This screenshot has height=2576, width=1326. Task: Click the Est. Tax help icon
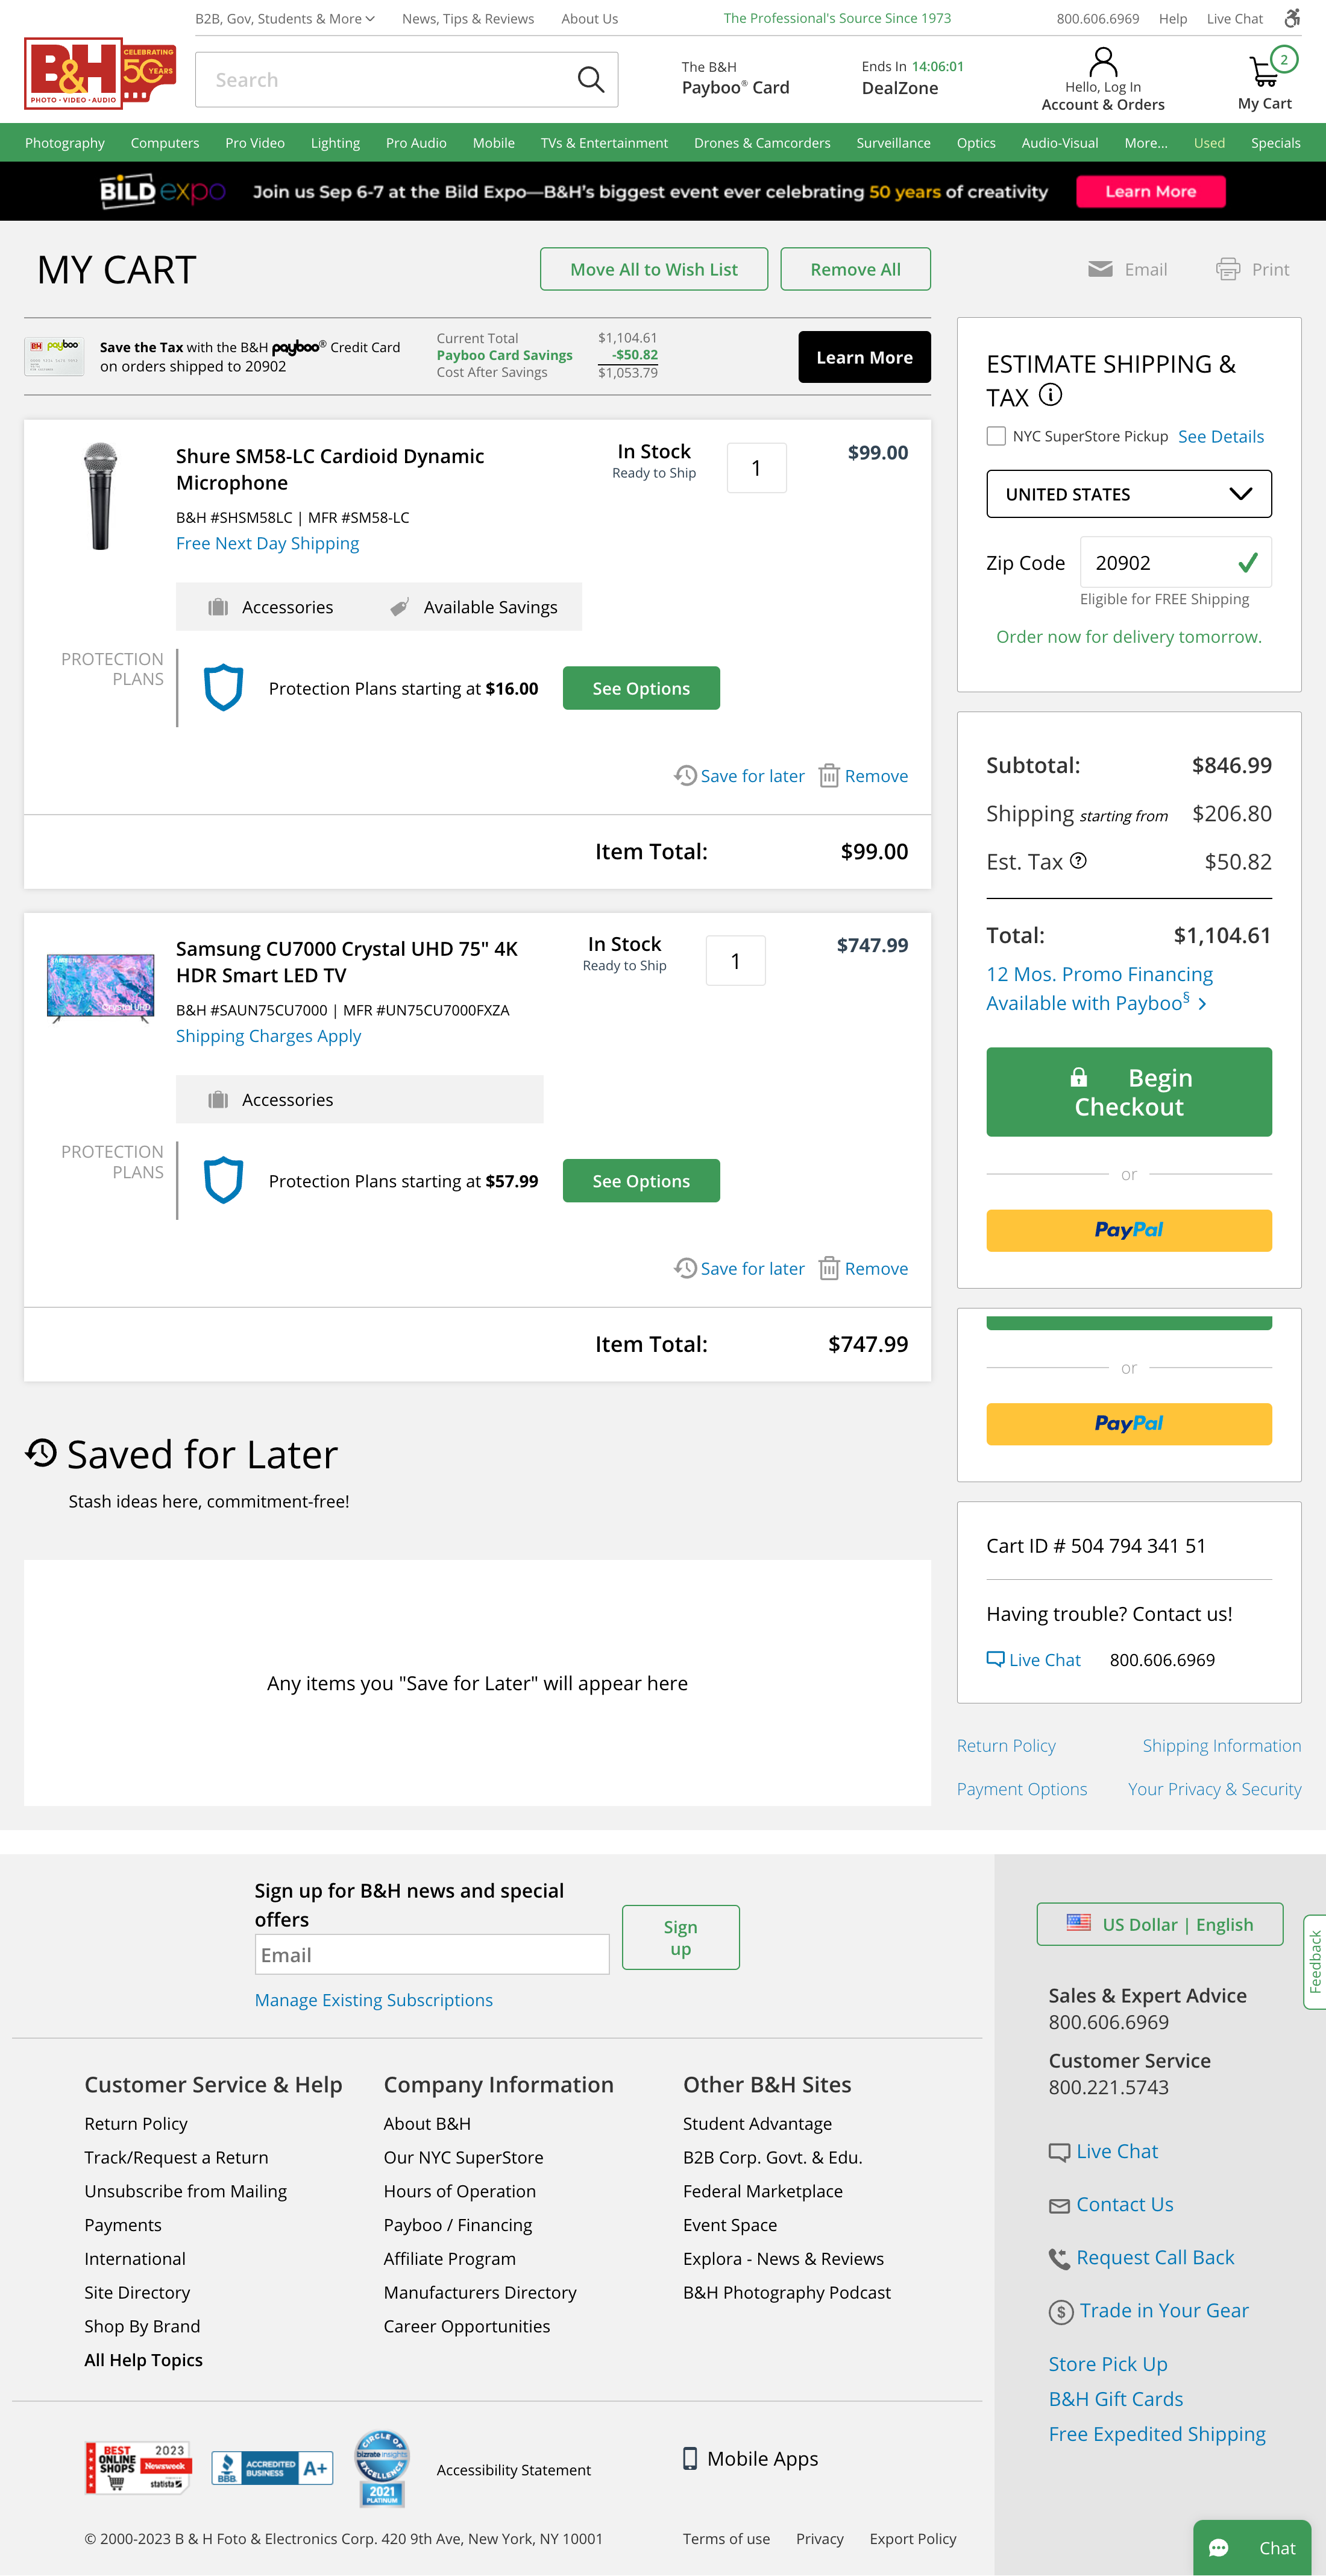click(1078, 861)
